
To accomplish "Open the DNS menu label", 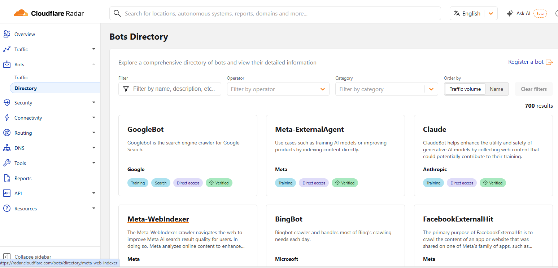I will click(19, 148).
